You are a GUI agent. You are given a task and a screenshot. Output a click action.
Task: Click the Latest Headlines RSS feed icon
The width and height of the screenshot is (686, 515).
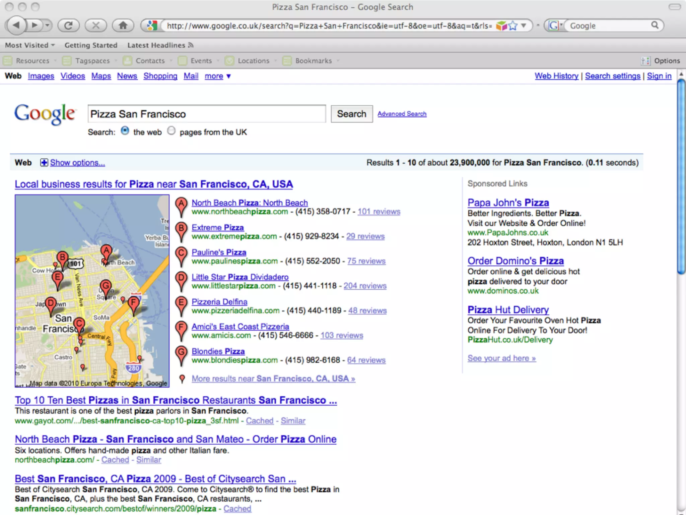[191, 45]
